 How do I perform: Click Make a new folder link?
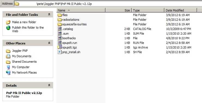[x=24, y=22]
